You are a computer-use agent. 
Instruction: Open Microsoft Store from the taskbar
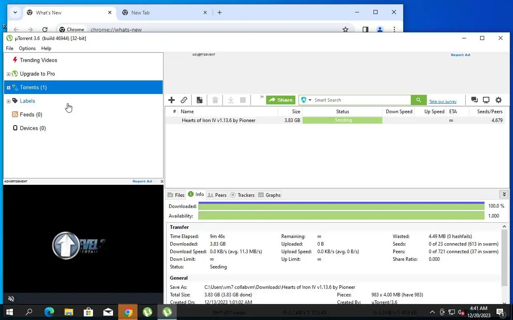(89, 312)
